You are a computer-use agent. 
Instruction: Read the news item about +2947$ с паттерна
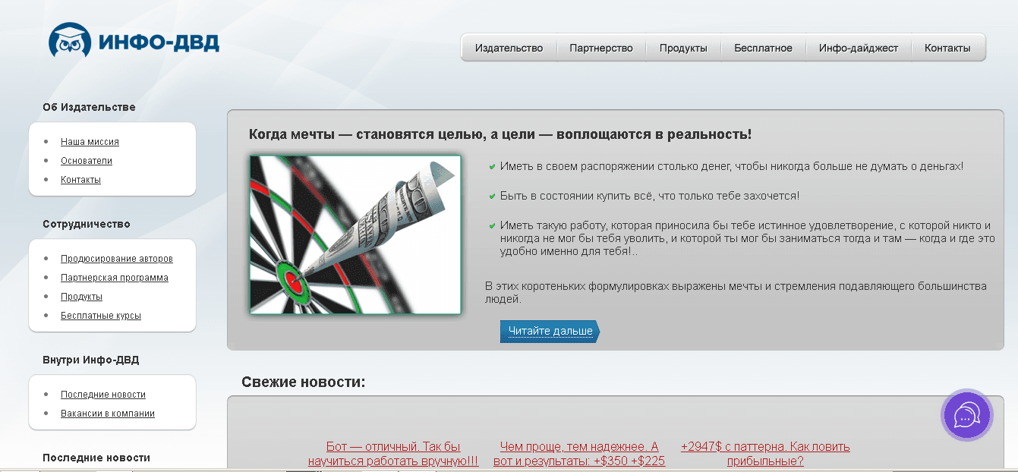tap(765, 453)
